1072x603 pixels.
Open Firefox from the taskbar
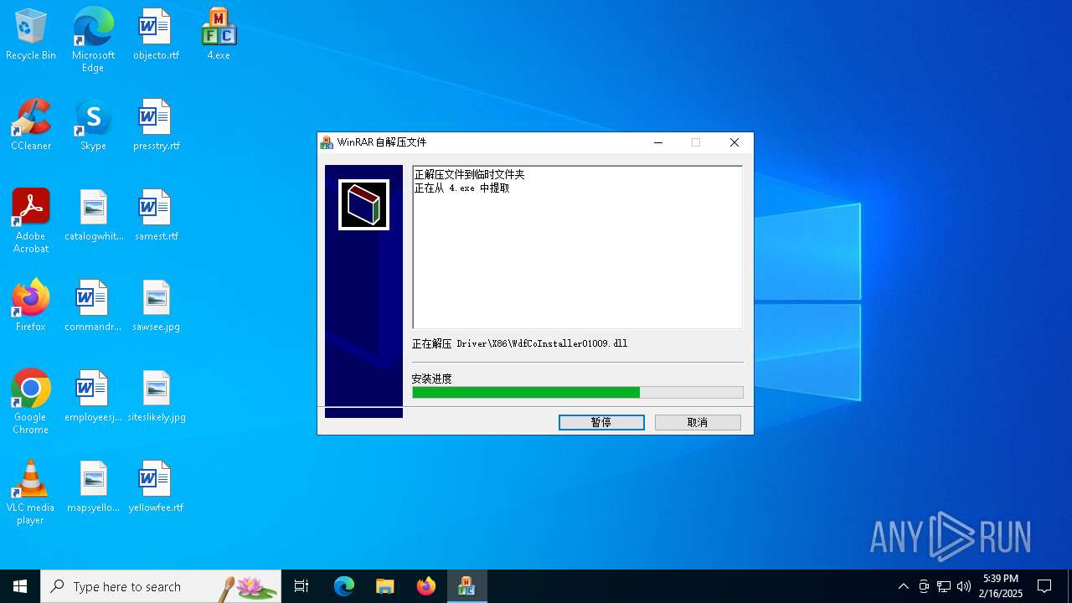[426, 586]
